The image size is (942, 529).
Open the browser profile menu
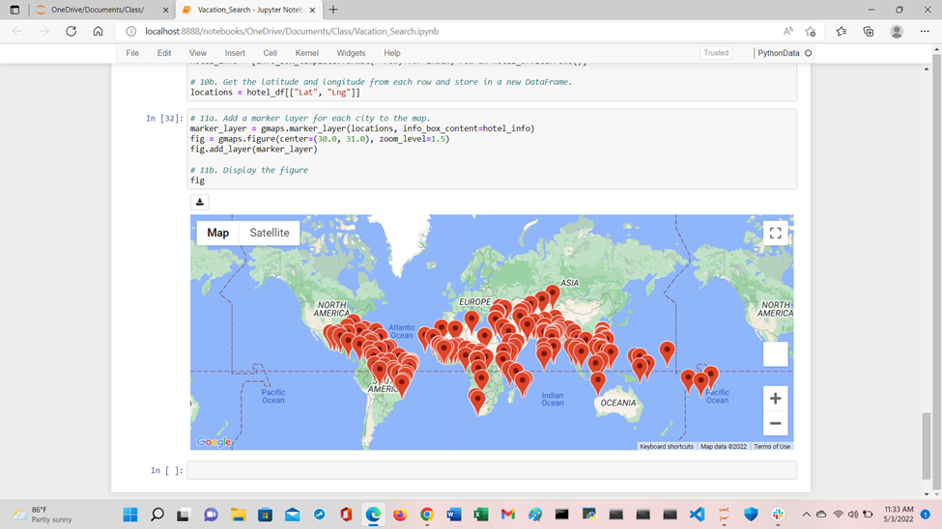[897, 31]
